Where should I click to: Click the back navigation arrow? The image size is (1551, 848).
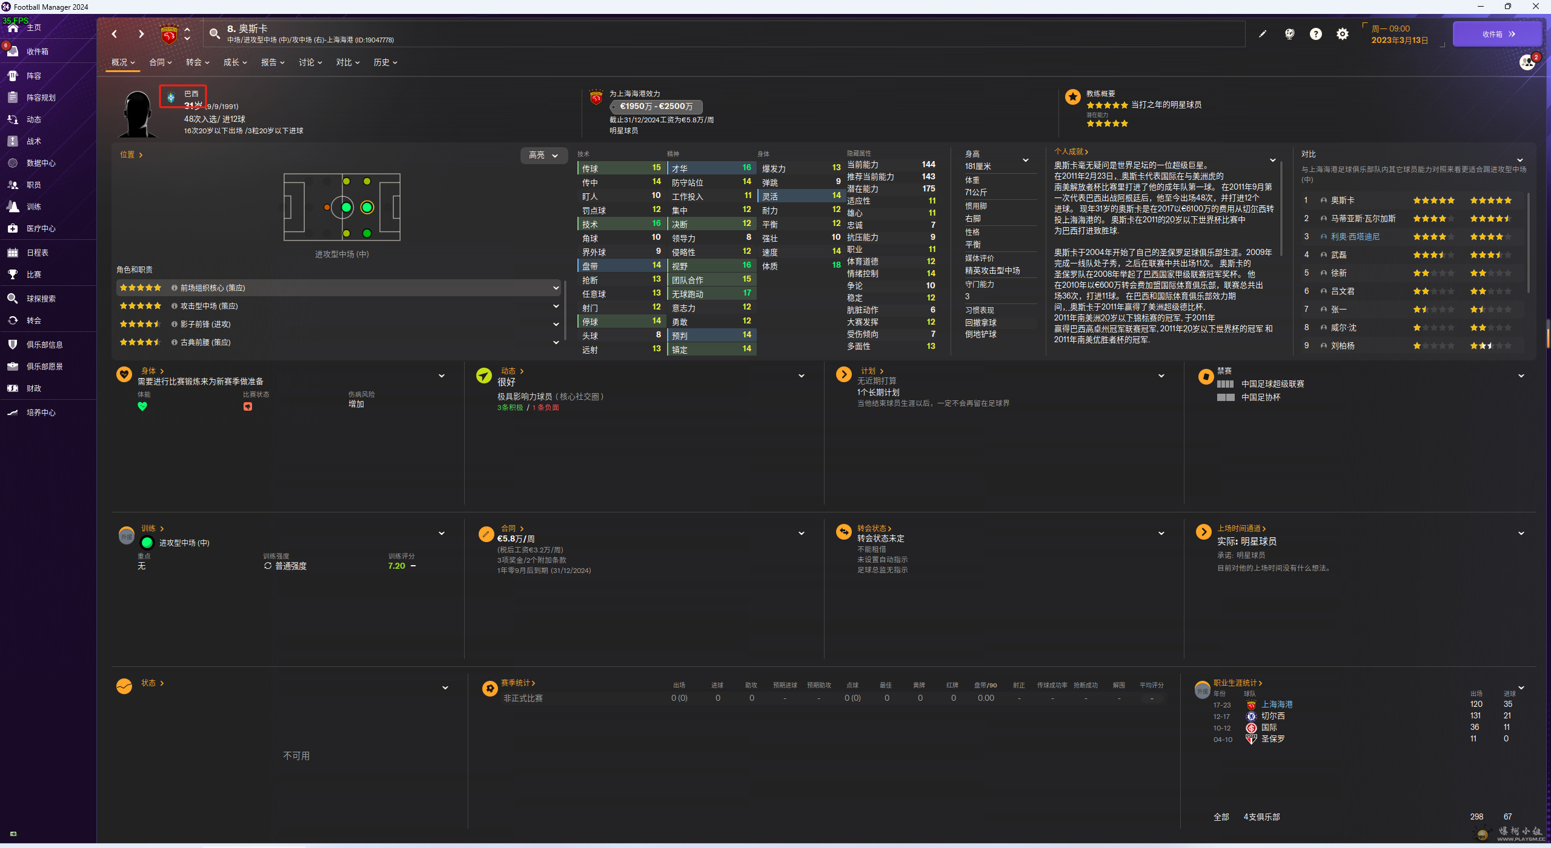[115, 35]
